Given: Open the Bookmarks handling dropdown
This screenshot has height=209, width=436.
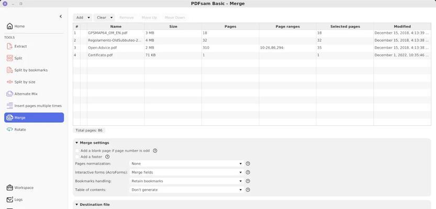Looking at the screenshot, I should [186, 181].
